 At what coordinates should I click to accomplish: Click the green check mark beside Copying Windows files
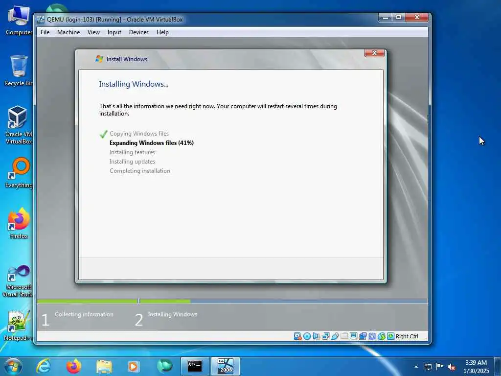pyautogui.click(x=103, y=134)
